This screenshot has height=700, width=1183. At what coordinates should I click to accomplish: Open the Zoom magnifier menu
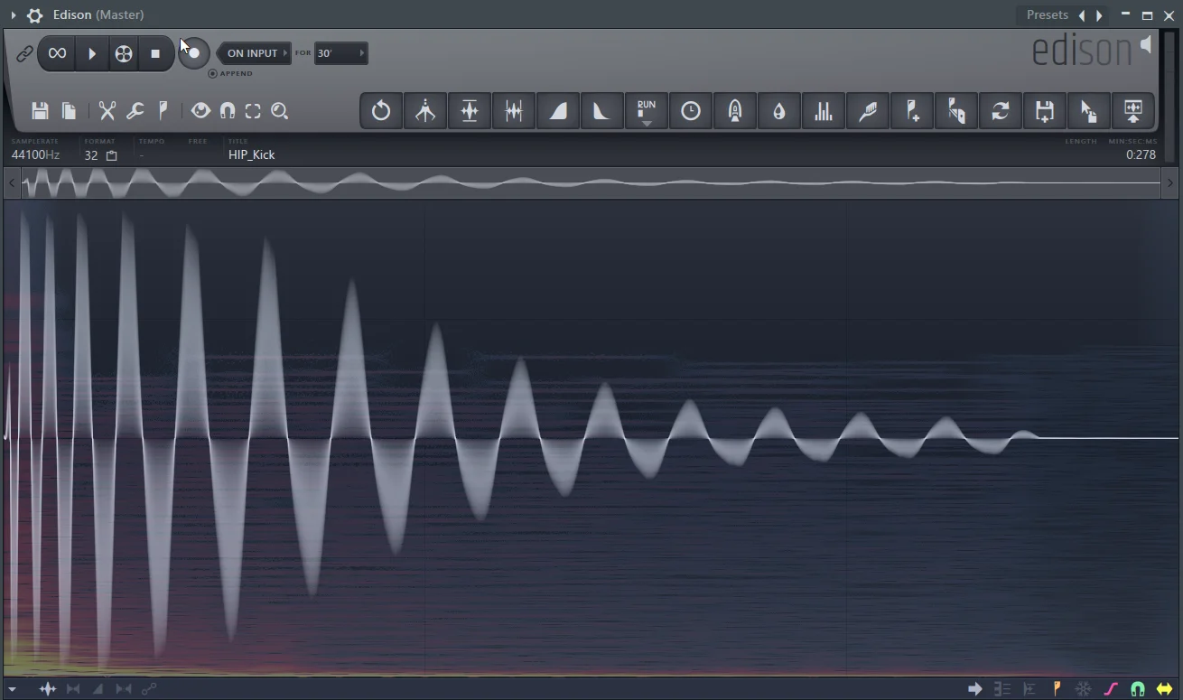pos(280,111)
